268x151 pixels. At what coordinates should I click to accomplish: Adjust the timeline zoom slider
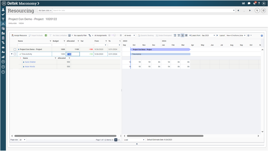click(x=115, y=35)
